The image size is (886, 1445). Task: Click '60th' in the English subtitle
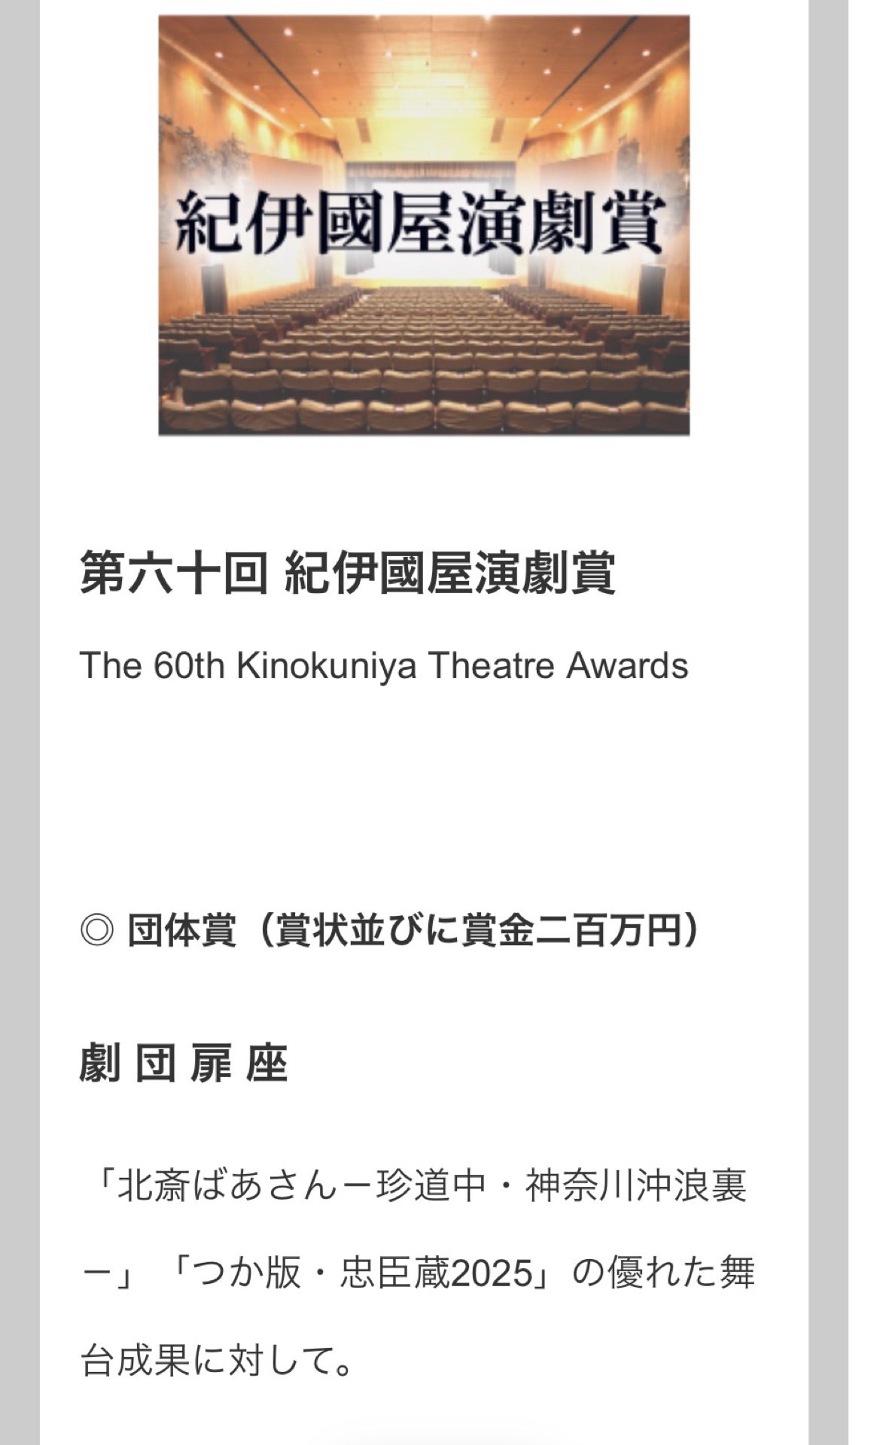point(189,665)
